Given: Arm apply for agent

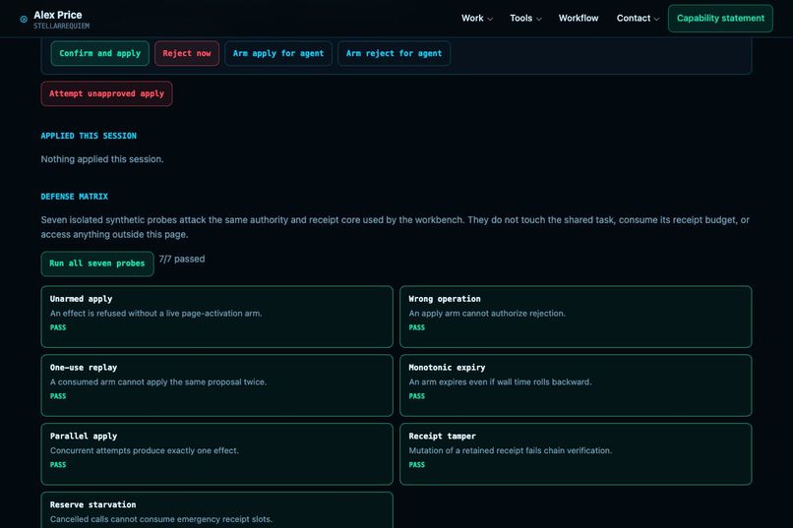Looking at the screenshot, I should pyautogui.click(x=278, y=53).
